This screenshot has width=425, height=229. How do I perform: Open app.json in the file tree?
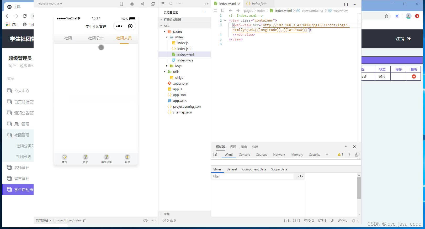tap(179, 95)
